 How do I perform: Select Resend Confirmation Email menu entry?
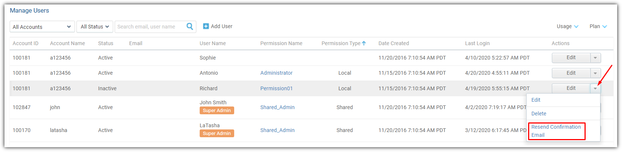556,131
